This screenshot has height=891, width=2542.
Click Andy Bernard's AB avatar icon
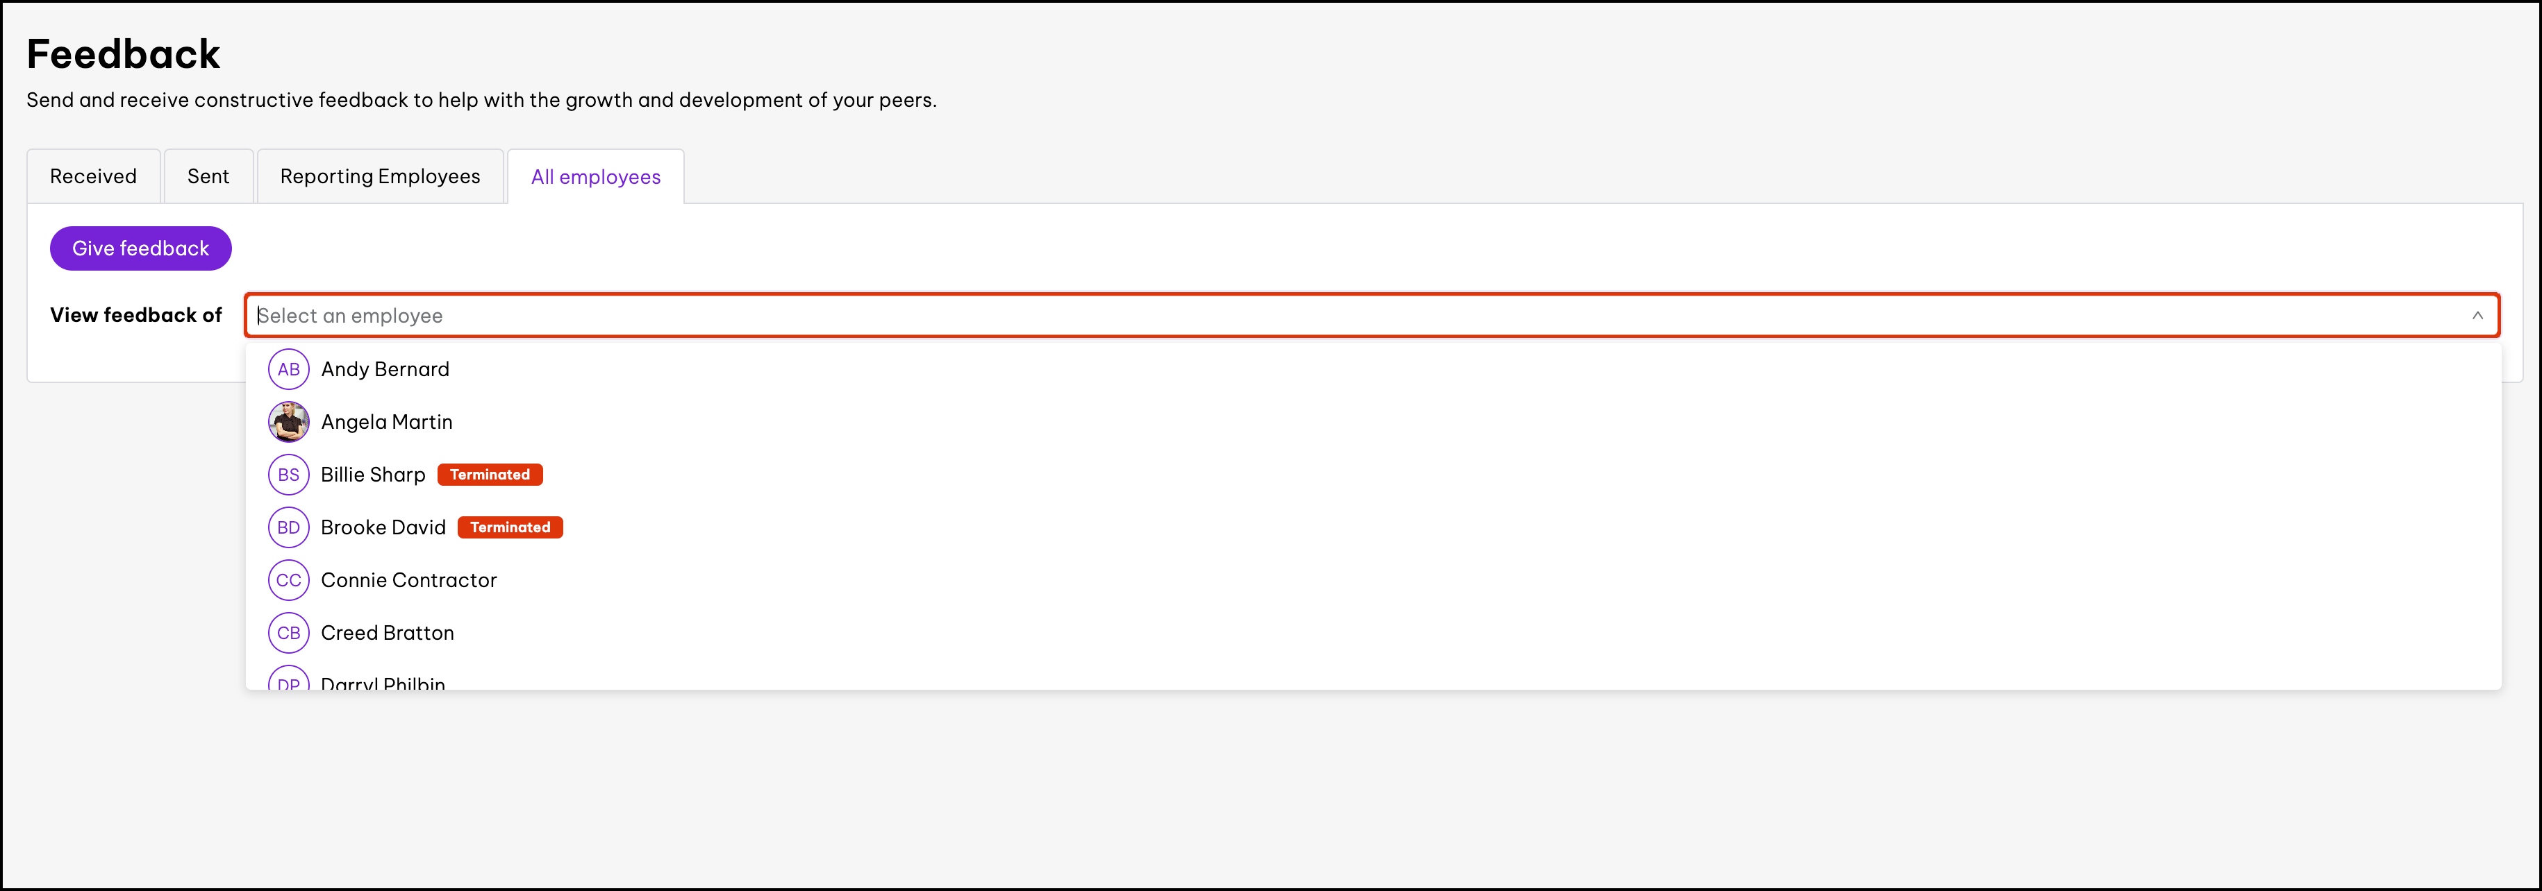[288, 370]
